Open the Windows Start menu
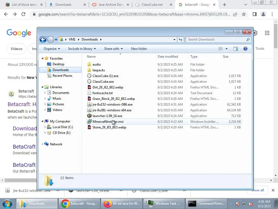Screen dimensions: 278x209 [7, 204]
